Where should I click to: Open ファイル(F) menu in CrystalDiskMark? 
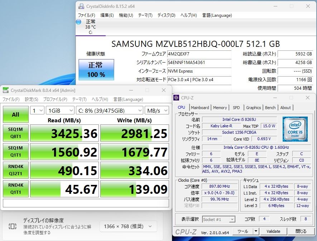[11, 99]
